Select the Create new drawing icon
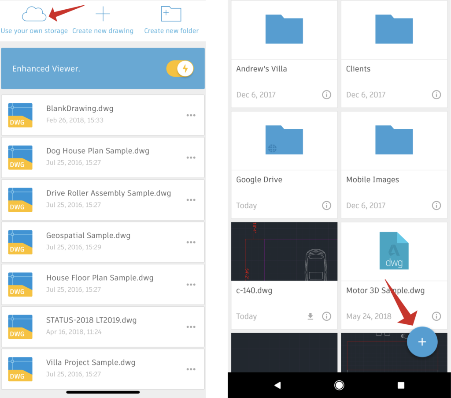This screenshot has height=398, width=451. 103,14
